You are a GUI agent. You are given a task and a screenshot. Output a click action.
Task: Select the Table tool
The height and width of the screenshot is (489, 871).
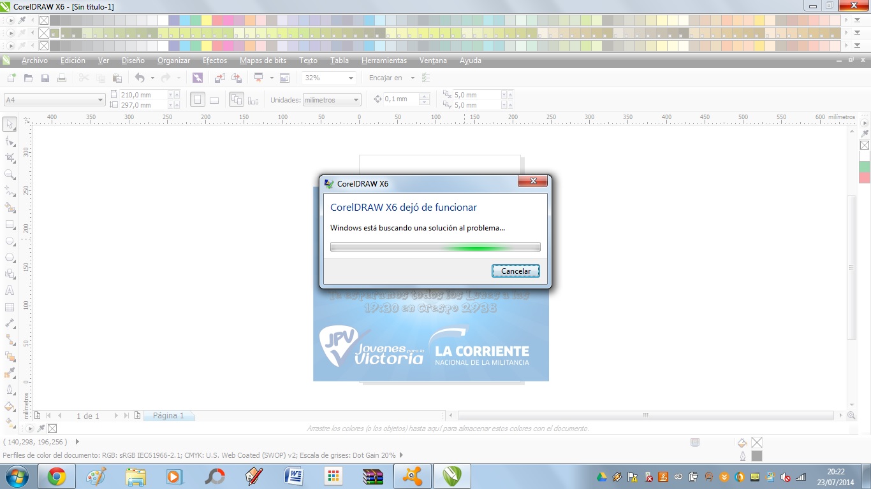tap(10, 307)
